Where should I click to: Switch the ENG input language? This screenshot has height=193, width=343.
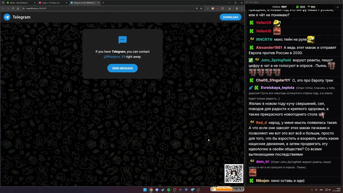[x=321, y=190]
